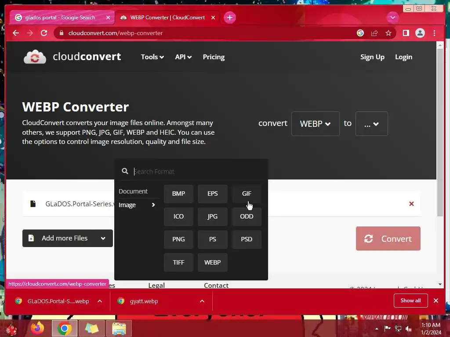This screenshot has height=337, width=450.
Task: Switch to glados portal Google Search tab
Action: pyautogui.click(x=60, y=18)
